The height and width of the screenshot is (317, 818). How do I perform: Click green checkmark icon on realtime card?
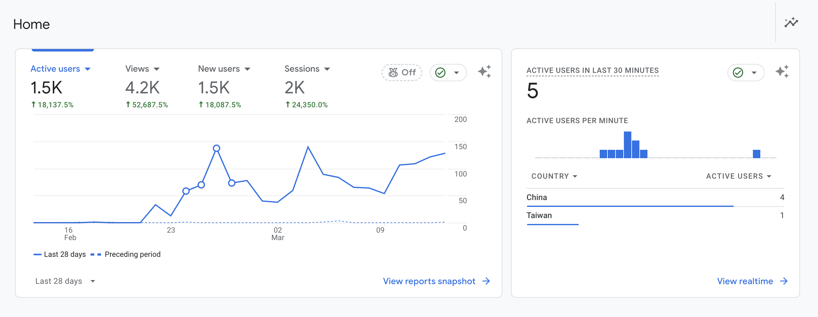point(738,73)
